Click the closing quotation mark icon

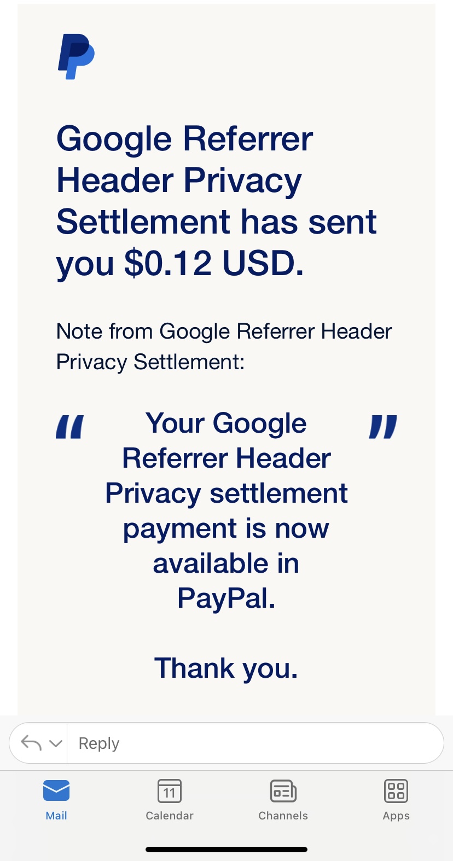coord(383,427)
